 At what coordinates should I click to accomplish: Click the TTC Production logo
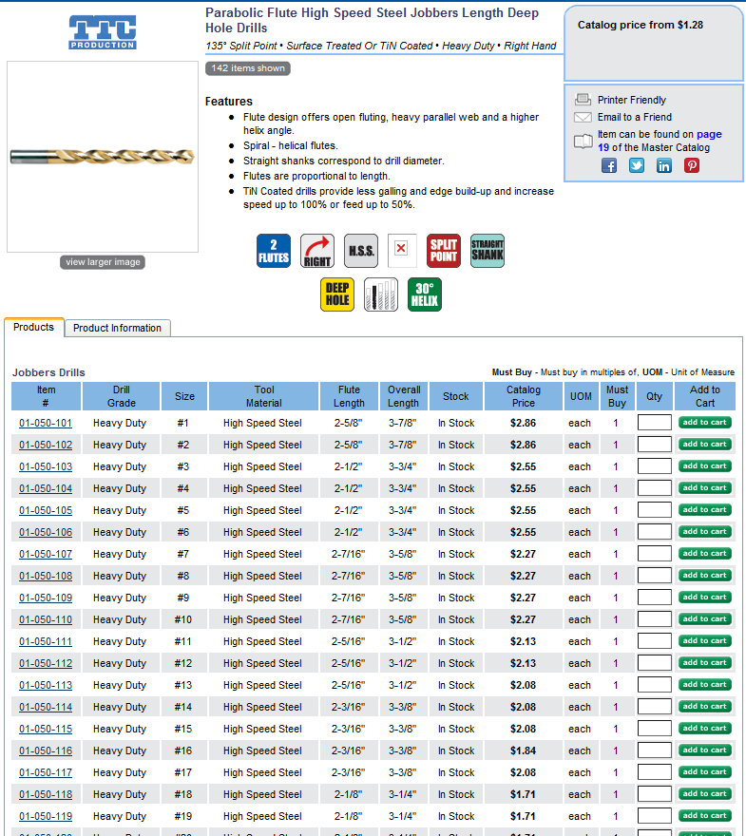pyautogui.click(x=103, y=32)
